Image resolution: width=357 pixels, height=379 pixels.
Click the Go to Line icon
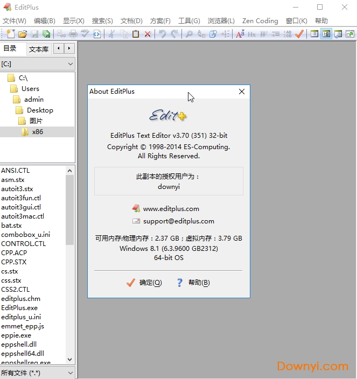click(x=225, y=34)
